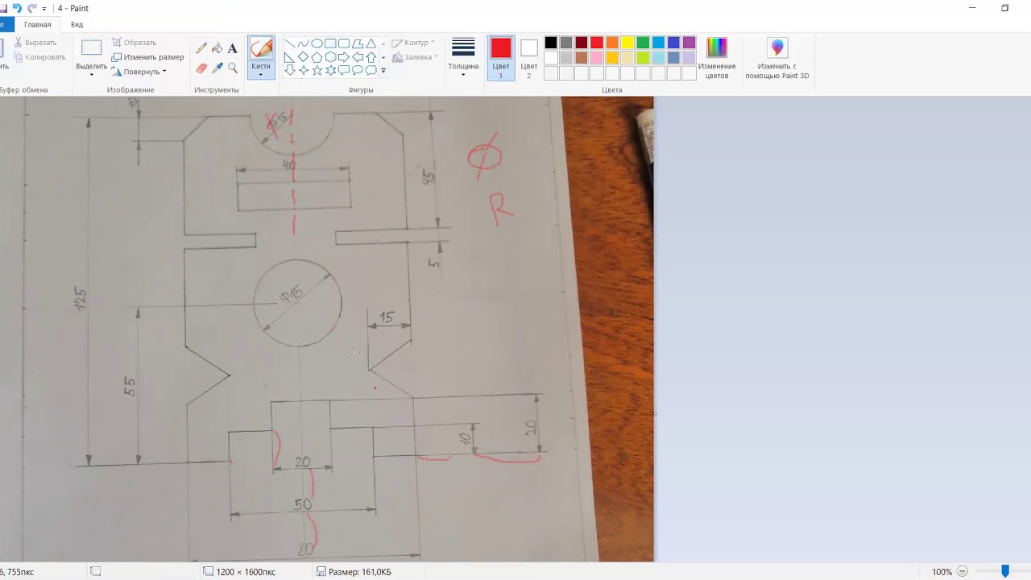Open the Толщина line thickness dropdown
1031x580 pixels.
click(463, 58)
